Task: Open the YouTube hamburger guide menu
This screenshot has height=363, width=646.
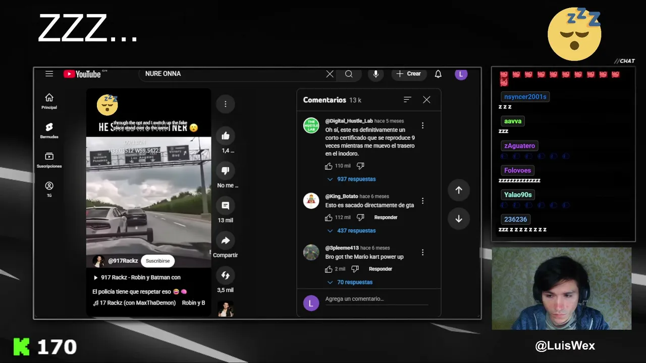Action: [x=49, y=74]
